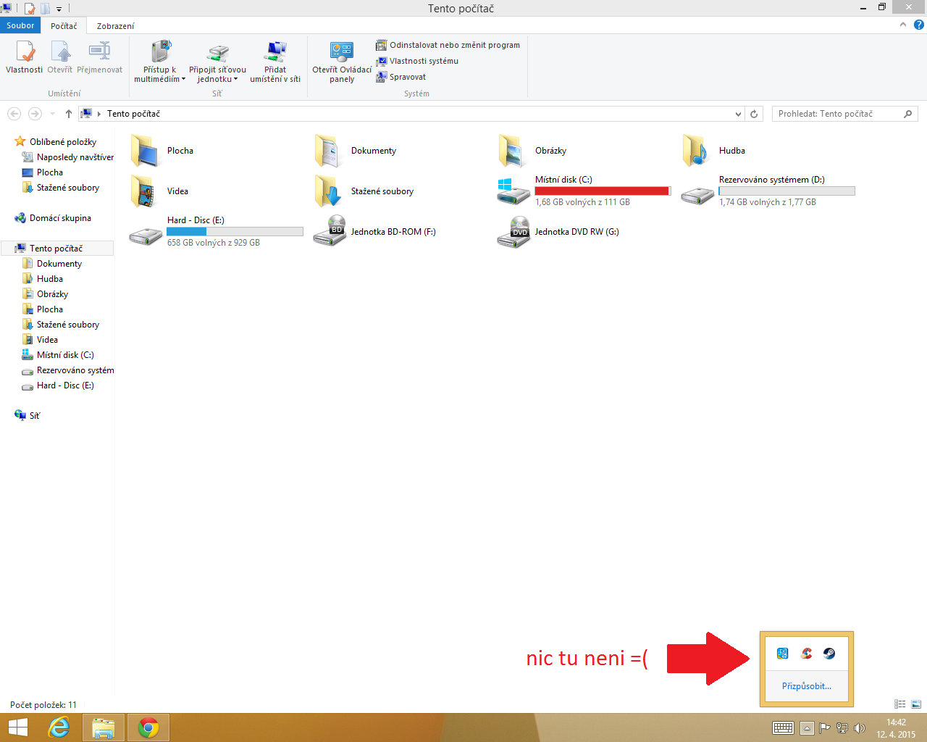Click Přidat umístění v síti icon
Viewport: 927px width, 742px height.
click(x=275, y=54)
